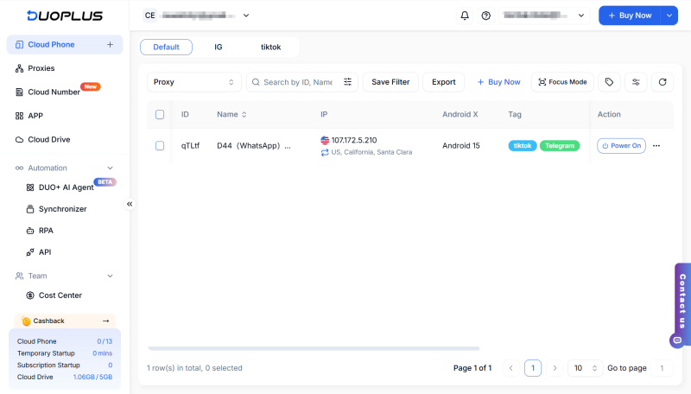Image resolution: width=691 pixels, height=394 pixels.
Task: Switch to the IG group tab
Action: 219,47
